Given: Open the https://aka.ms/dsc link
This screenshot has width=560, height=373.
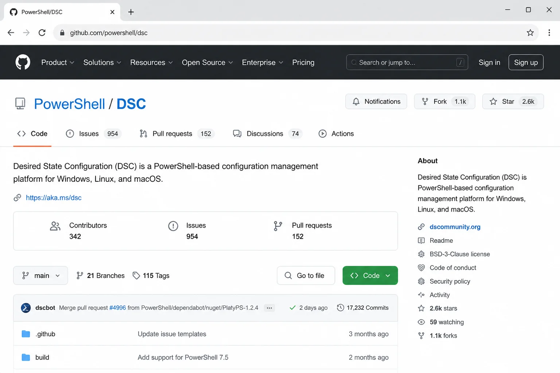Looking at the screenshot, I should pos(54,198).
